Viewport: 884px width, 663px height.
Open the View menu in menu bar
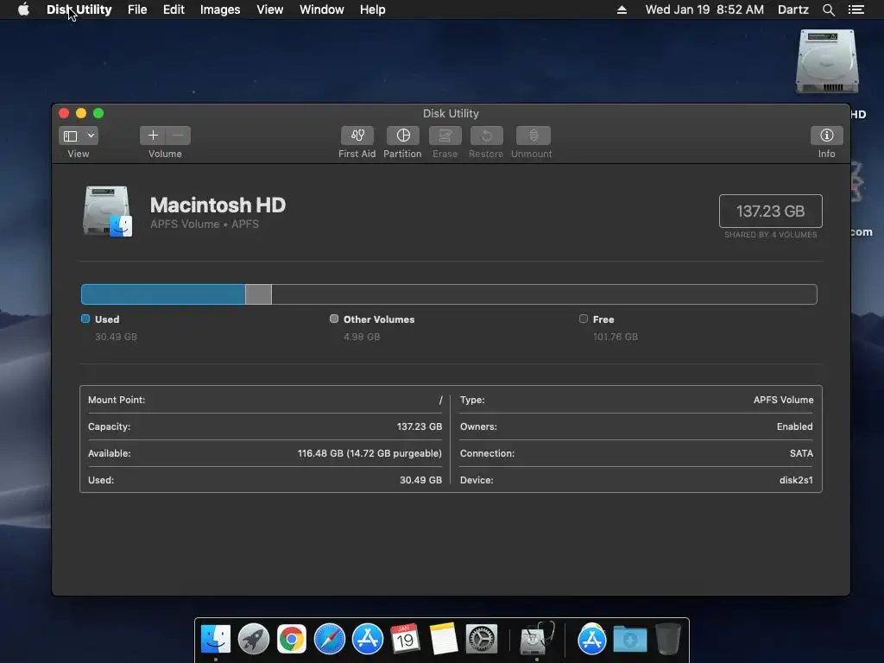[269, 9]
